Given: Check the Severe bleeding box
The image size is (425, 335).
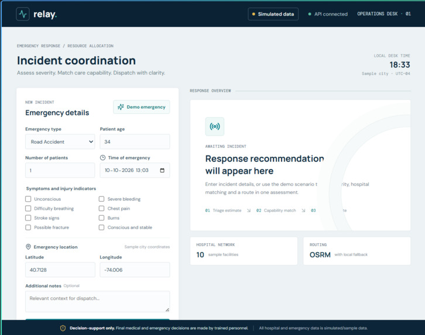Looking at the screenshot, I should 101,199.
